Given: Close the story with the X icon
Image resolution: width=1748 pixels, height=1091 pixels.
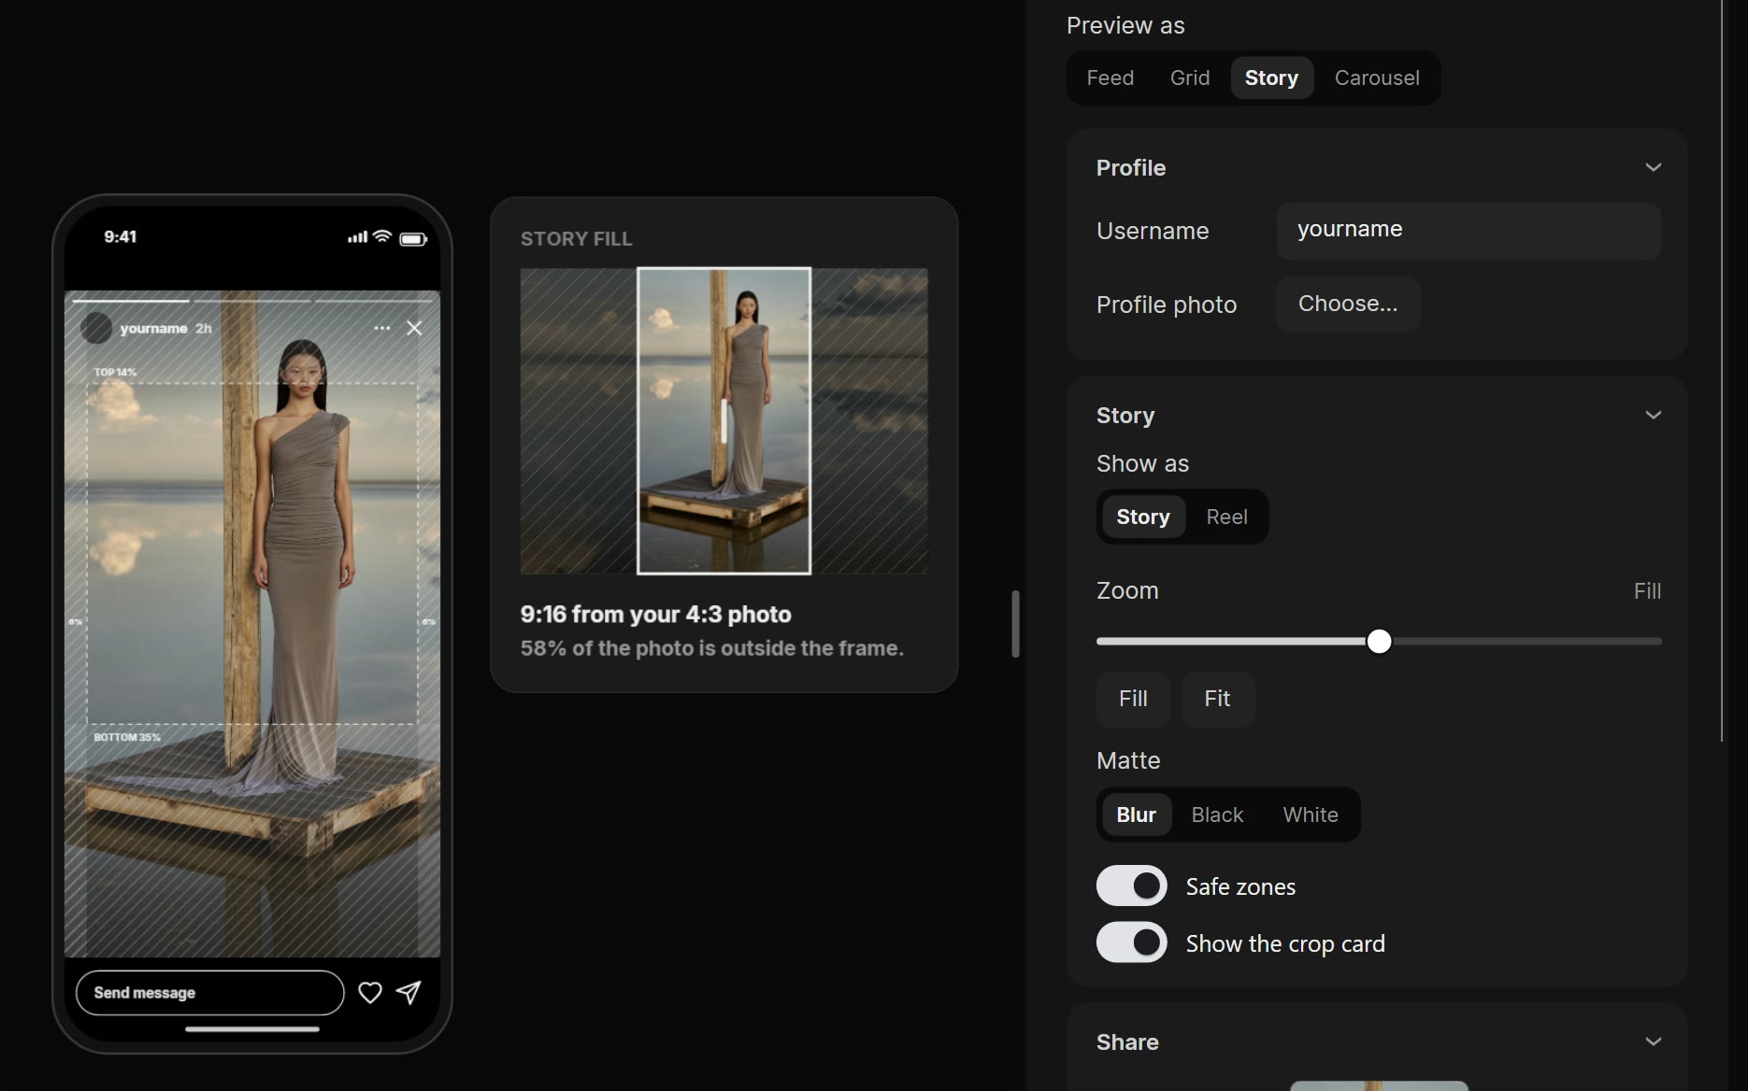Looking at the screenshot, I should pos(414,328).
